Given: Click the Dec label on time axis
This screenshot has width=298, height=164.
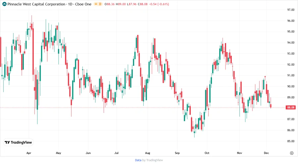Looking at the screenshot, I should point(266,153).
